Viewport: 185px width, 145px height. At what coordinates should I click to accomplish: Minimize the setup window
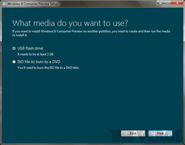[160, 3]
